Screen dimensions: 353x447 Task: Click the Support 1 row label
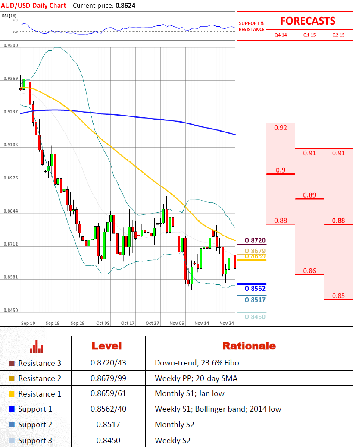(x=35, y=409)
